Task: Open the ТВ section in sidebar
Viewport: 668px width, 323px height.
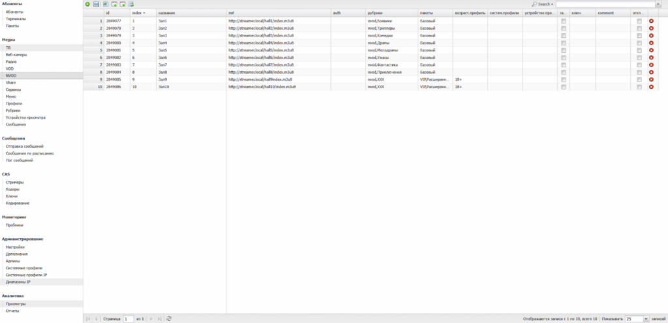Action: [9, 48]
